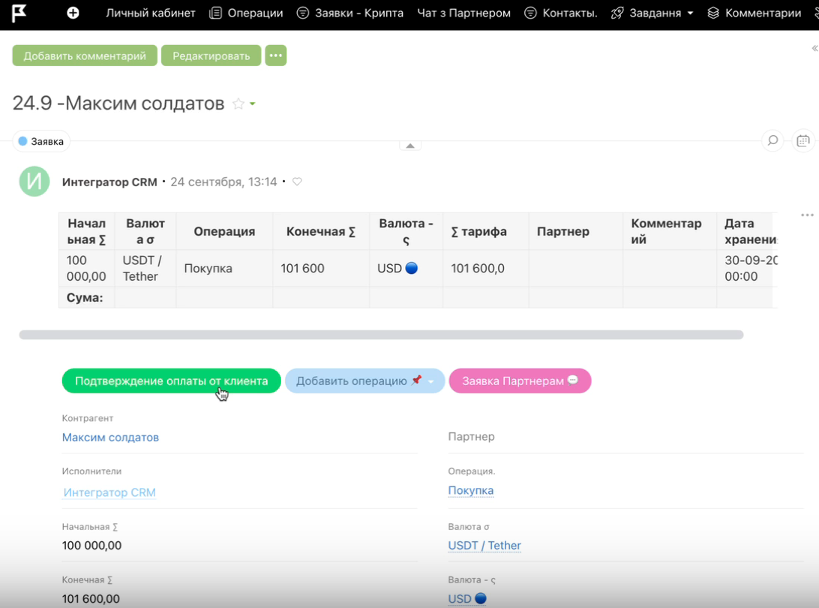Expand Добавить операцию dropdown arrow
Image resolution: width=819 pixels, height=608 pixels.
pyautogui.click(x=431, y=381)
